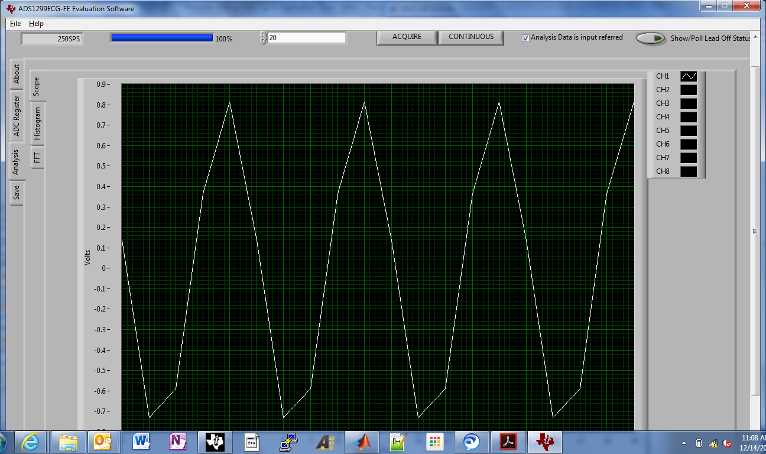Open the Help menu

[36, 24]
